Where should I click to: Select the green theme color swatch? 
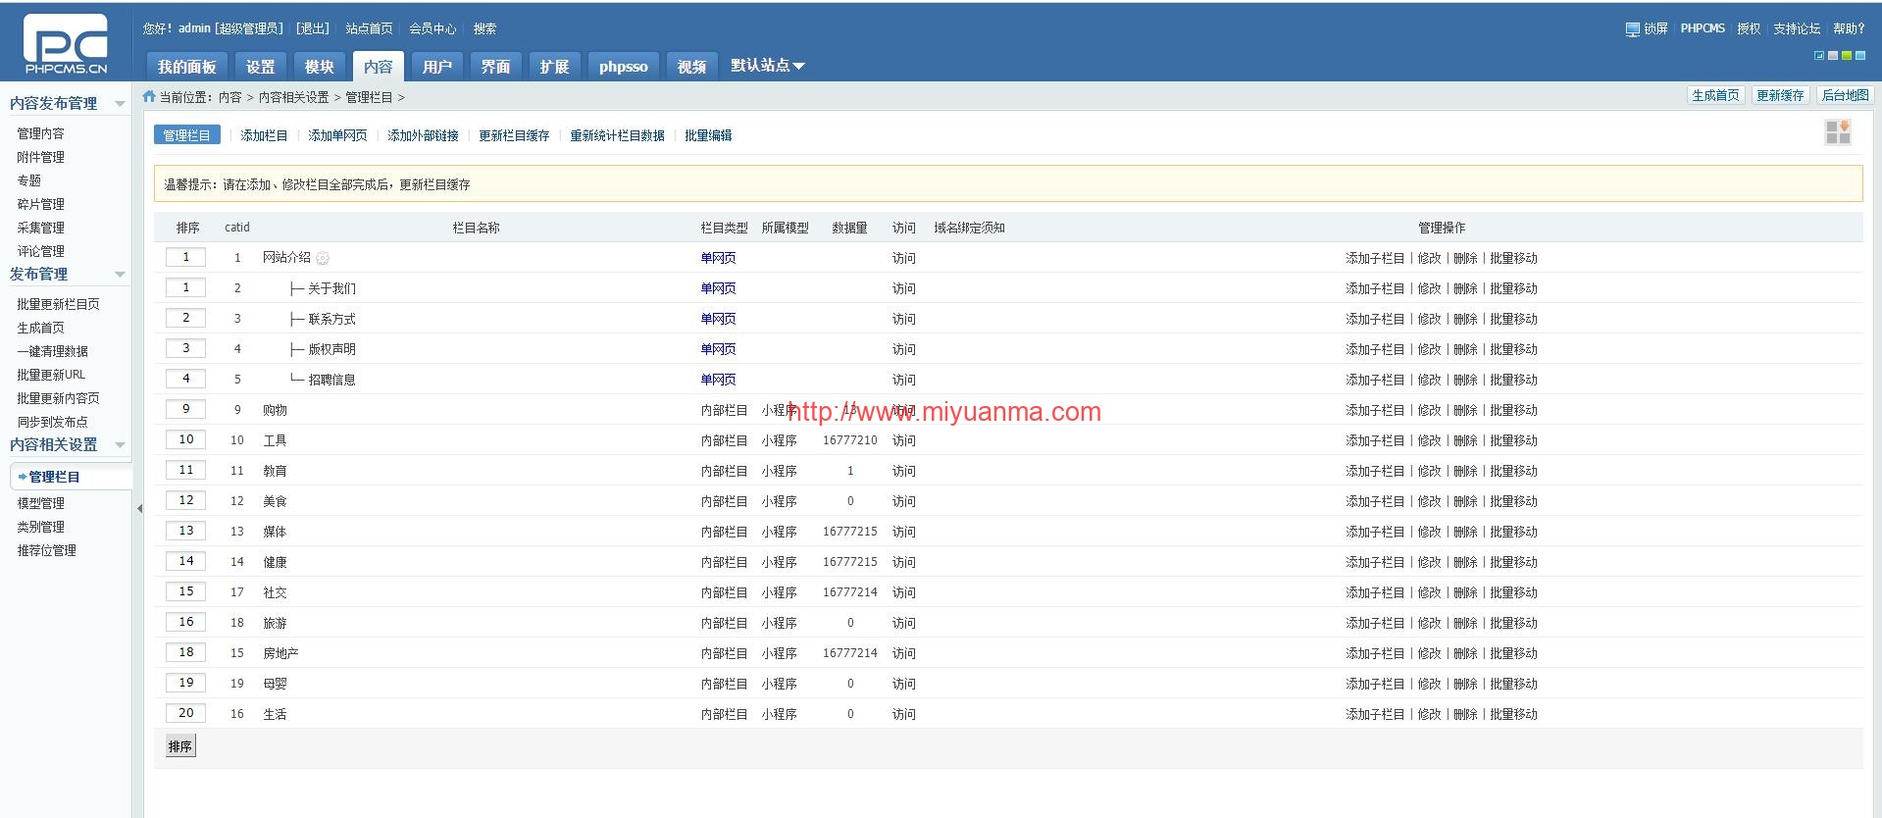click(x=1847, y=56)
